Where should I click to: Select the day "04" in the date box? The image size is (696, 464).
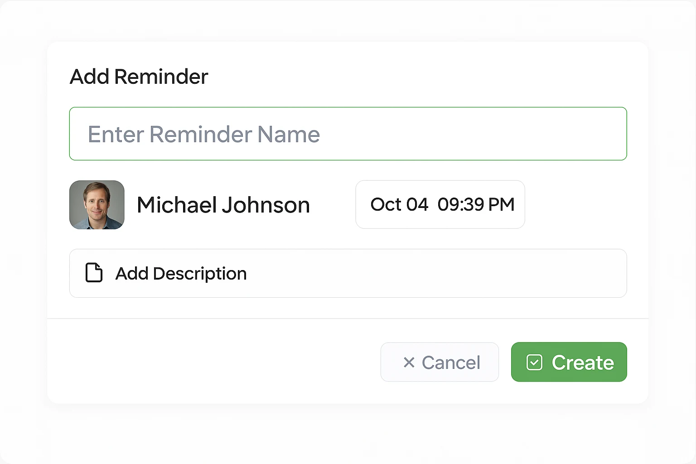pyautogui.click(x=417, y=205)
